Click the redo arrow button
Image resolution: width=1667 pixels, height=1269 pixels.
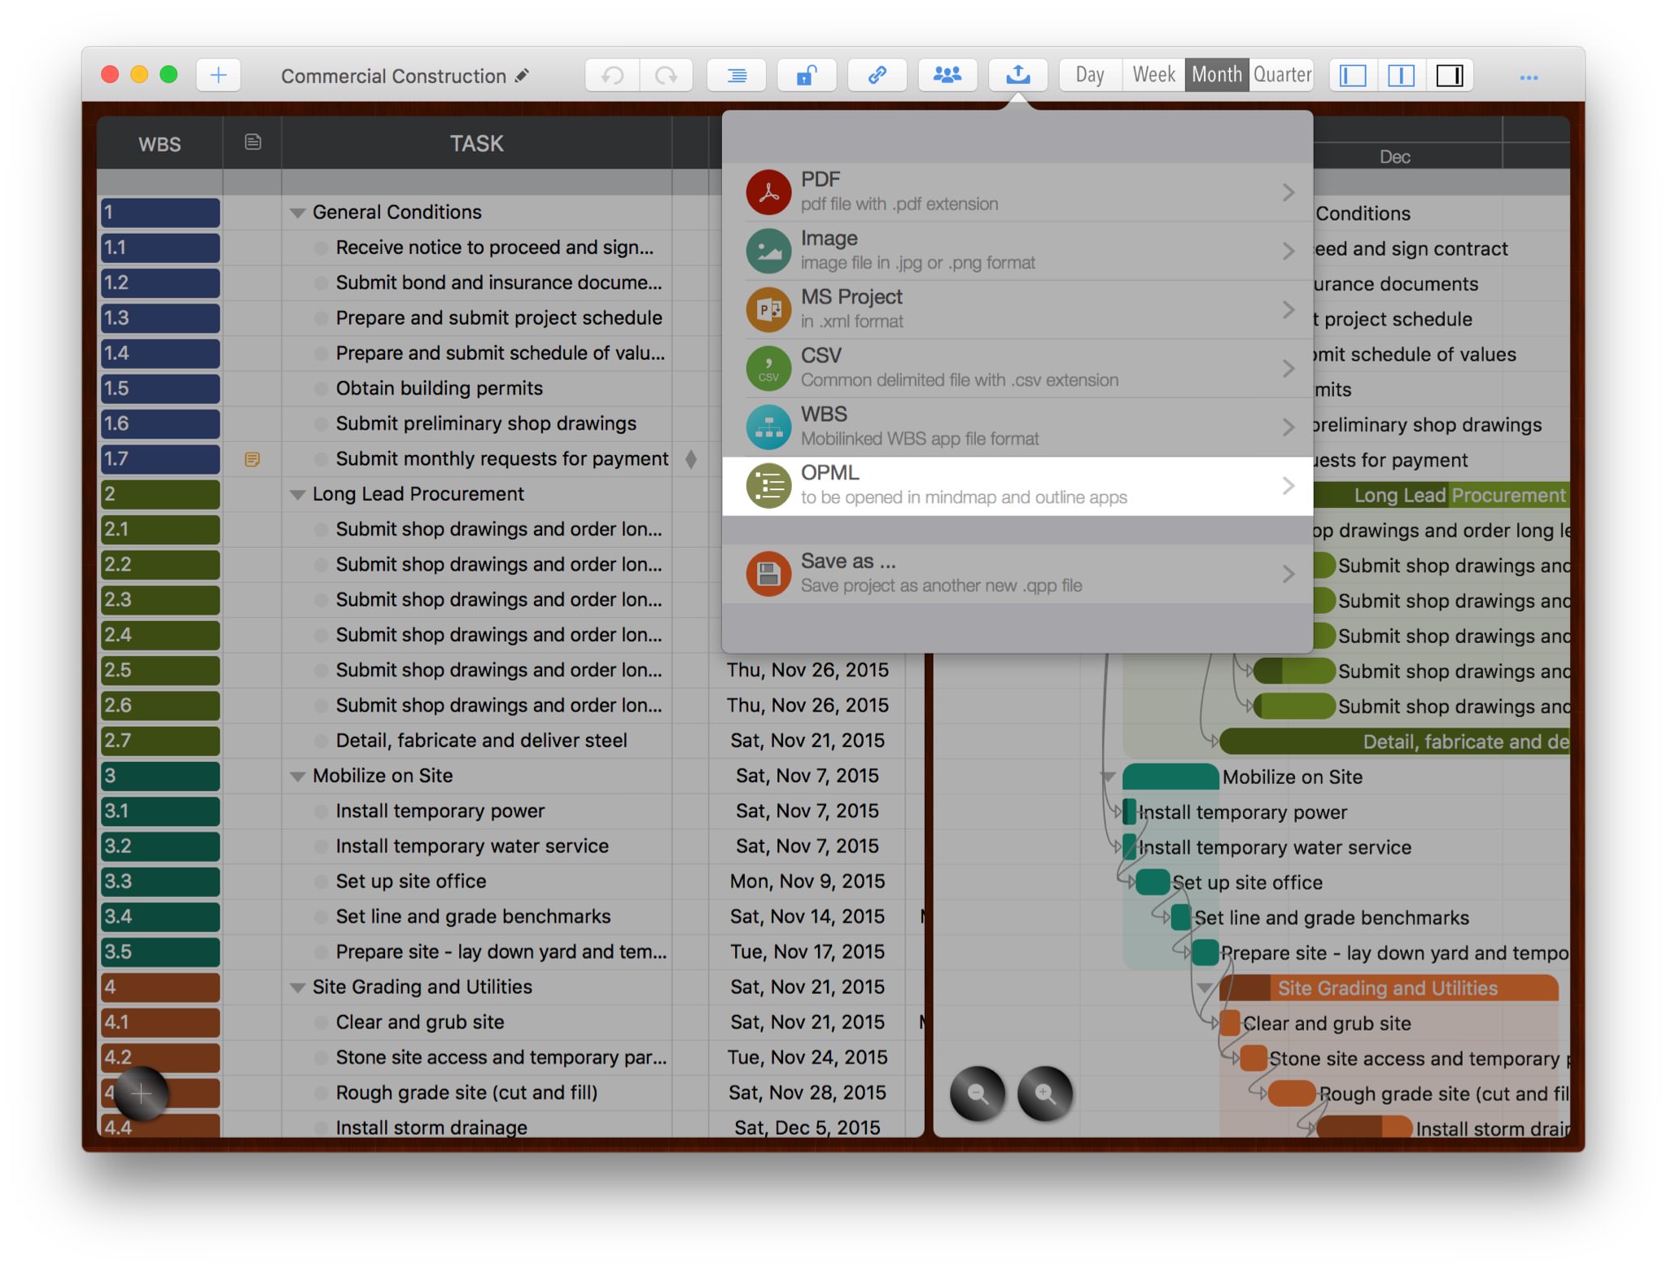(666, 76)
